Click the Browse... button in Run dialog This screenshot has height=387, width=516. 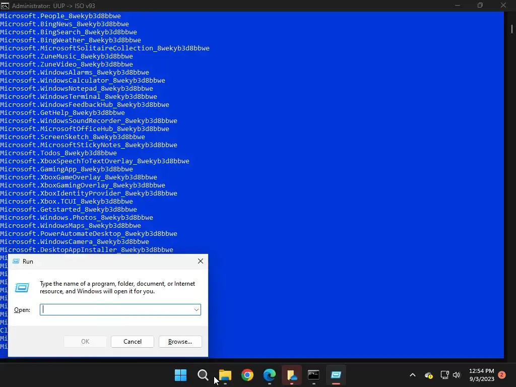click(x=180, y=342)
